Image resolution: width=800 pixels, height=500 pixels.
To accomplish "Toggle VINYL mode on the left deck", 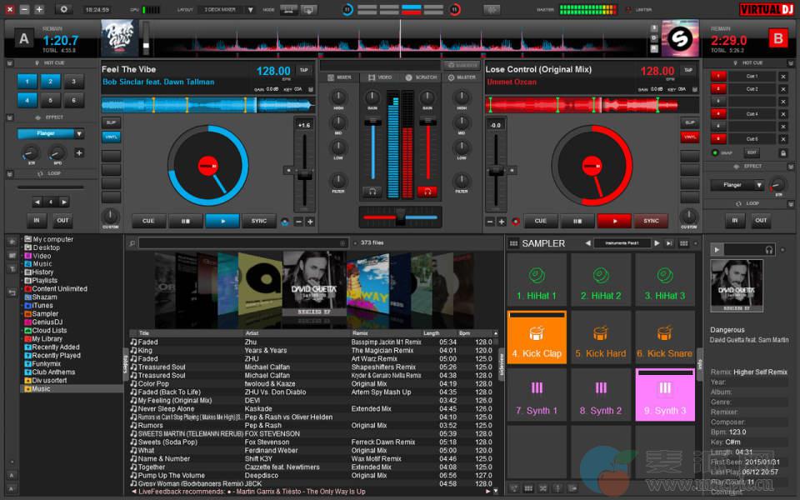I will click(x=111, y=137).
